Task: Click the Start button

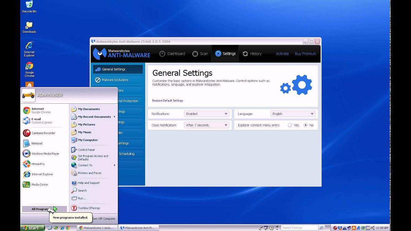Action: [32, 228]
